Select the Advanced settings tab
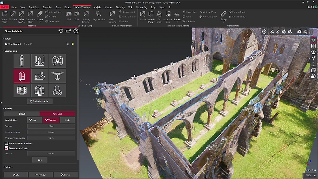The width and height of the screenshot is (318, 179). [57, 114]
